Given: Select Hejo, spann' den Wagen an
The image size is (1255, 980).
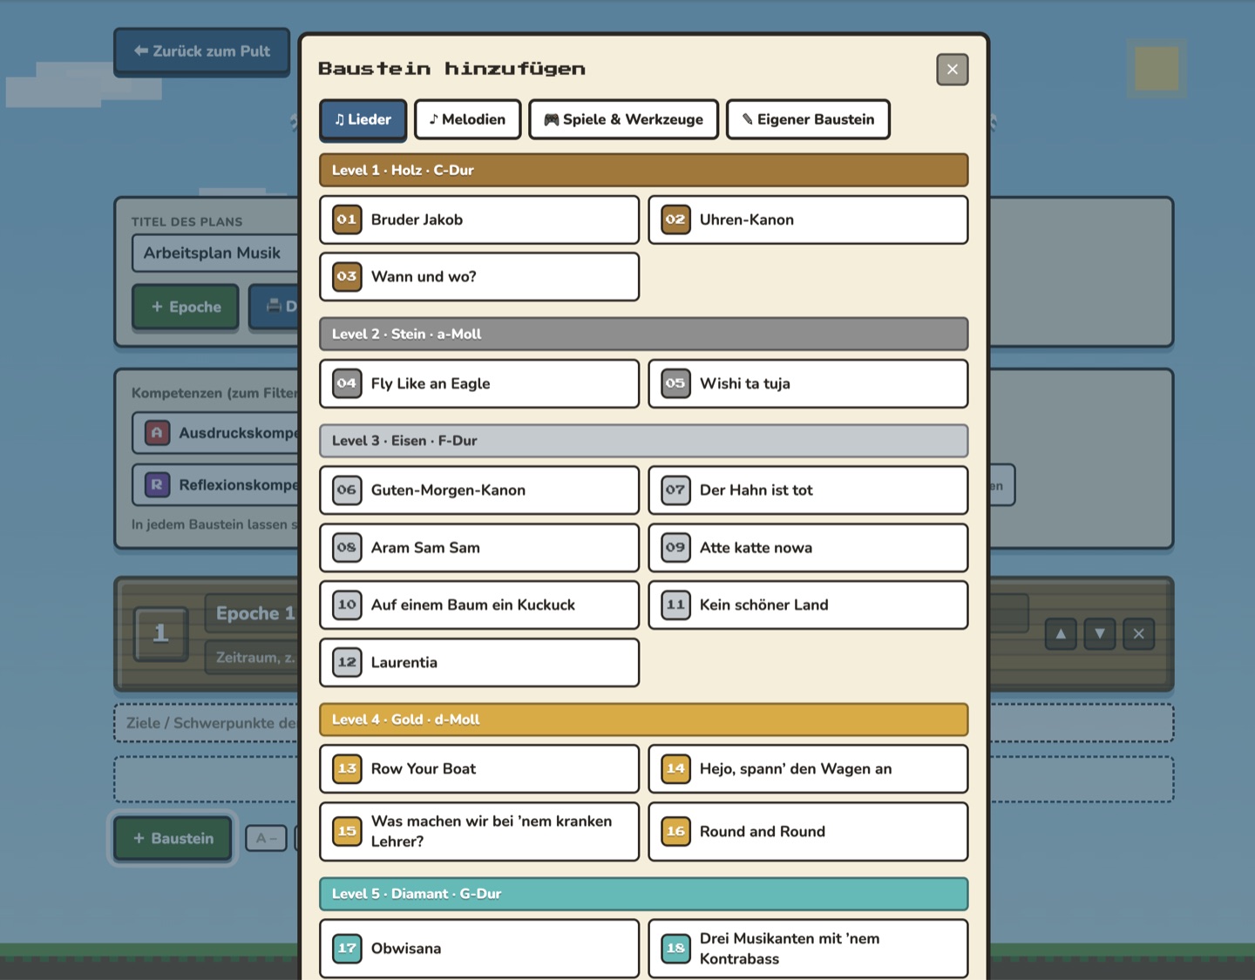Looking at the screenshot, I should pyautogui.click(x=808, y=769).
